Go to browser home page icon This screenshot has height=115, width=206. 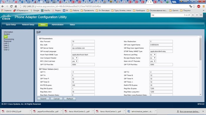tap(16, 6)
